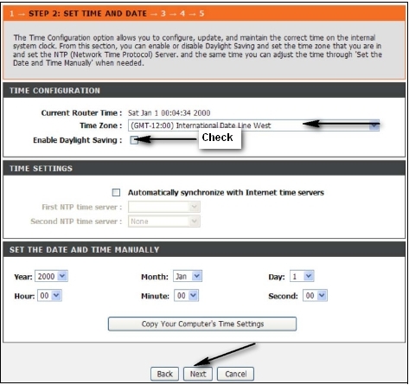Open the Second dropdown
409x385 pixels.
(315, 296)
